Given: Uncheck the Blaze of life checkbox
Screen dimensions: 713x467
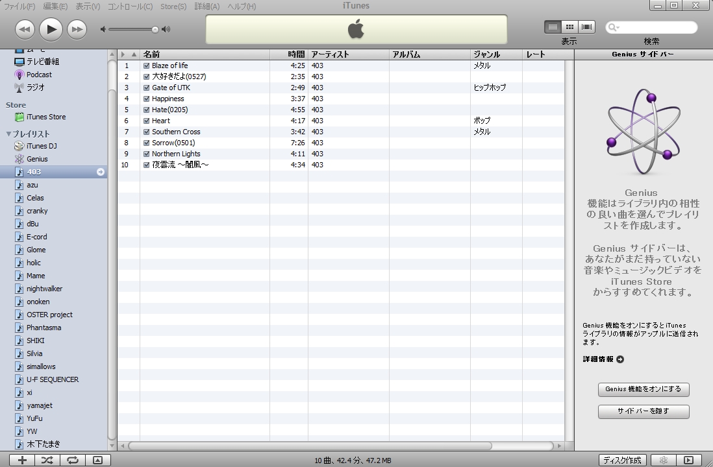Looking at the screenshot, I should [146, 66].
